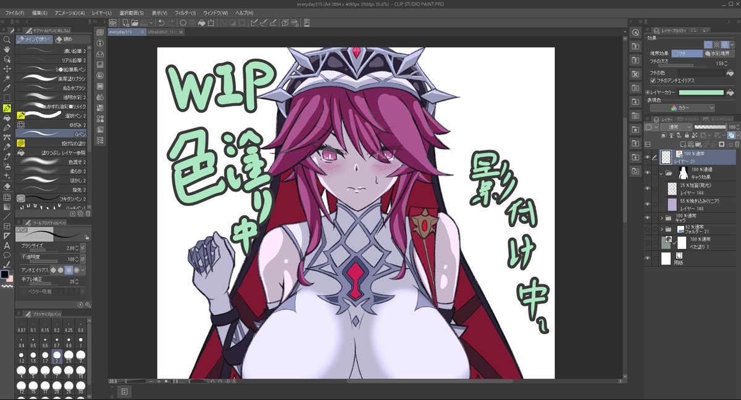
Task: Click the green layer color swatch
Action: (701, 92)
